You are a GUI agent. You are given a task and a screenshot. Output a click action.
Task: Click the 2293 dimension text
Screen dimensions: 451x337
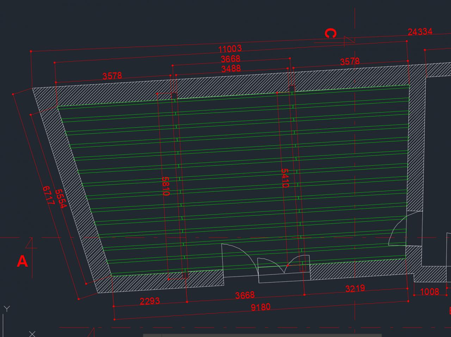[x=150, y=301]
